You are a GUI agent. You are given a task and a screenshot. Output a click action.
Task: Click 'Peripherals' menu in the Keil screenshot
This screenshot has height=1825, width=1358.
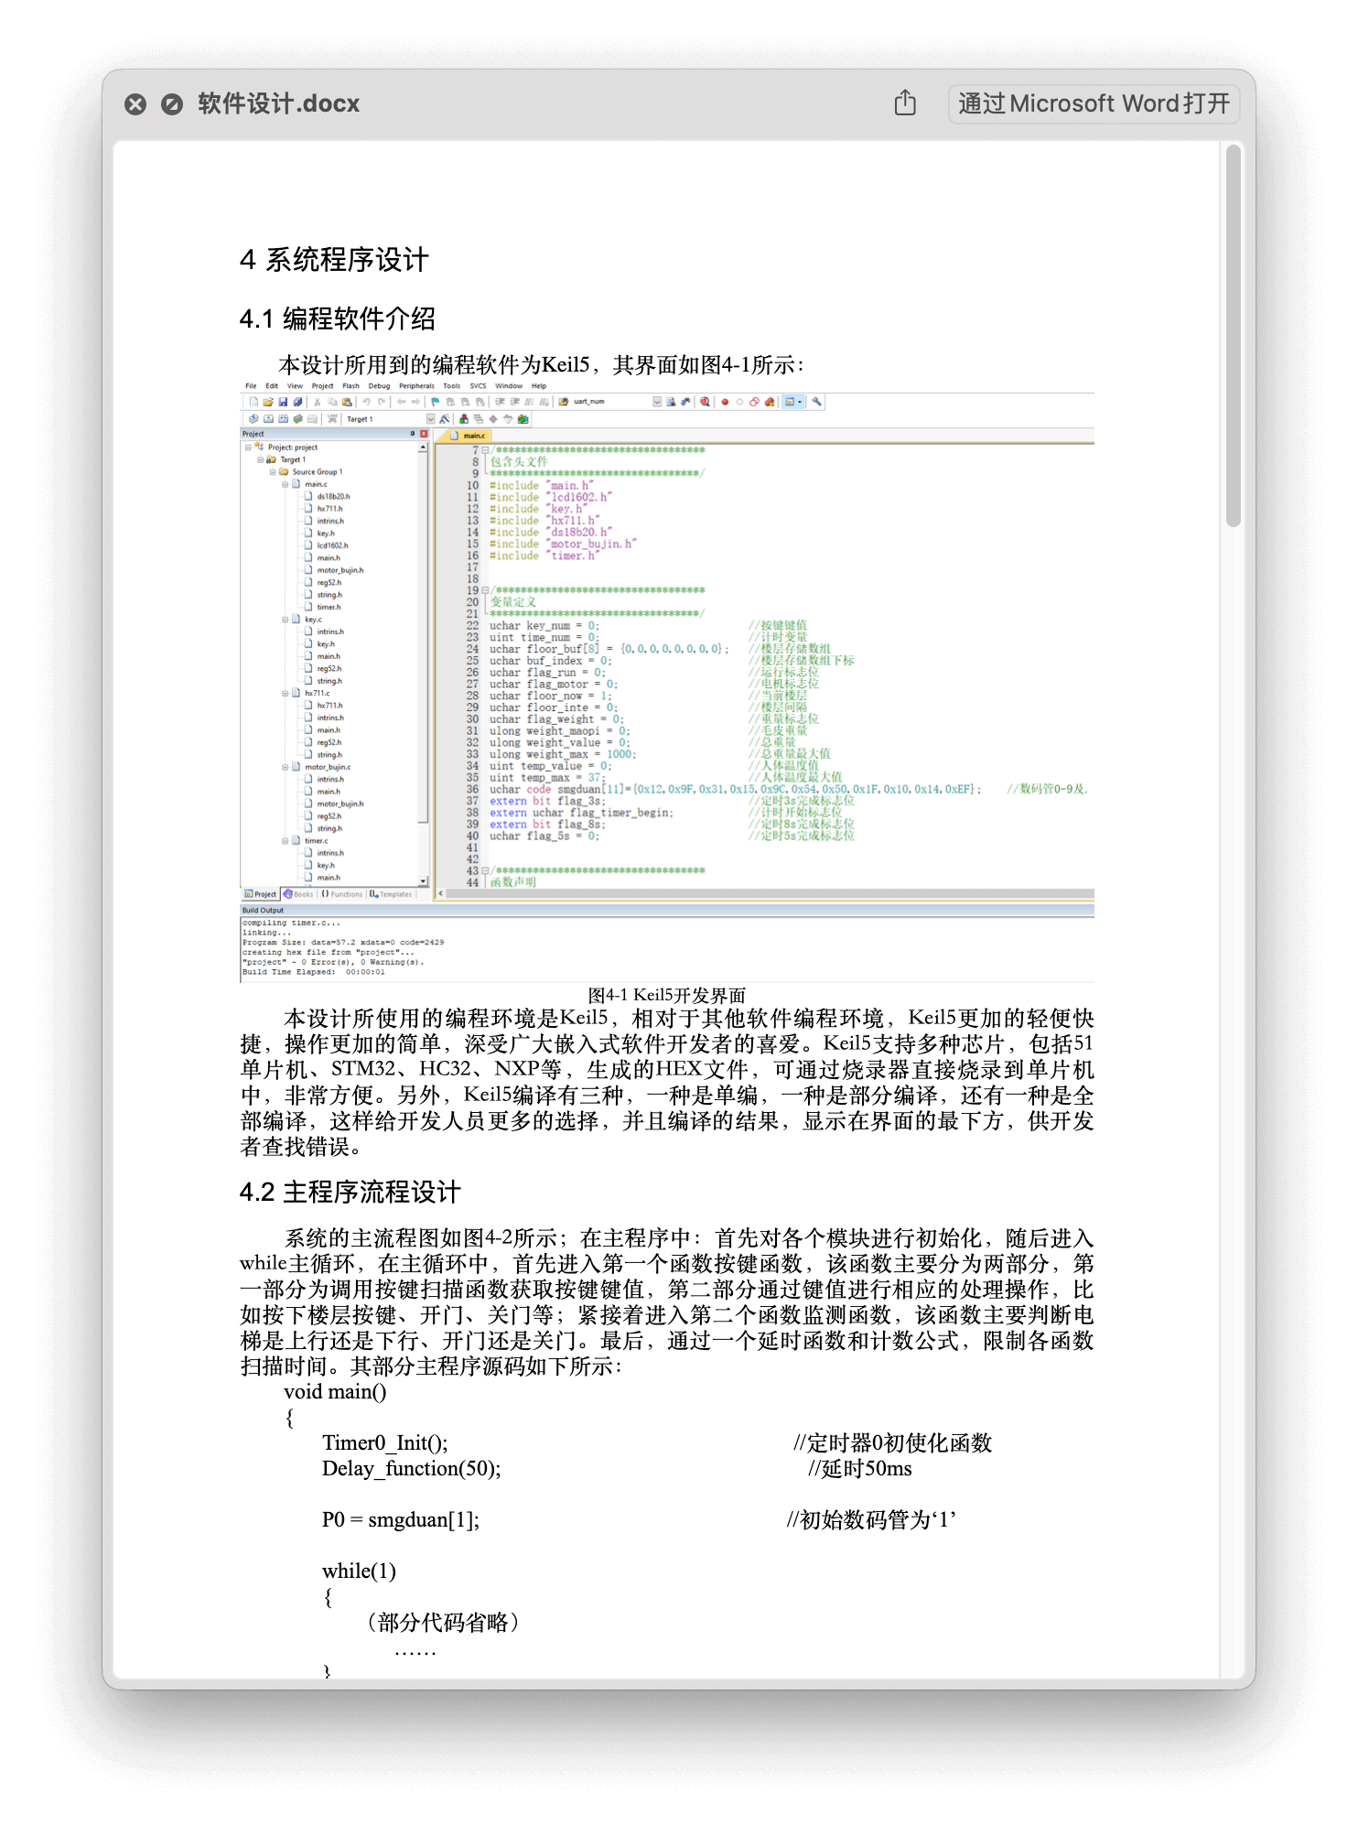coord(416,386)
